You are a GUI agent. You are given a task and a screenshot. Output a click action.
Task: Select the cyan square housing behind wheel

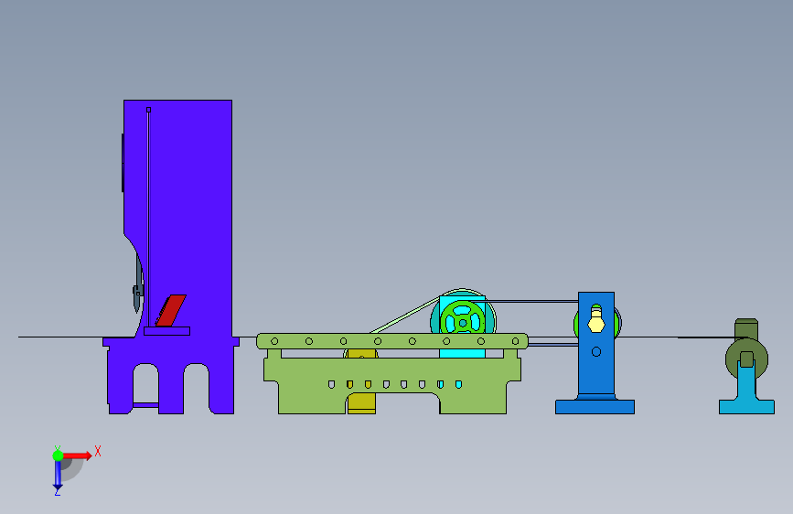tap(462, 327)
